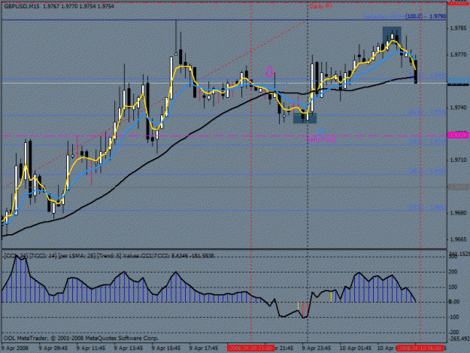Viewport: 470px width, 353px height.
Task: Select the magenta 1.9724 price tag
Action: (x=459, y=135)
